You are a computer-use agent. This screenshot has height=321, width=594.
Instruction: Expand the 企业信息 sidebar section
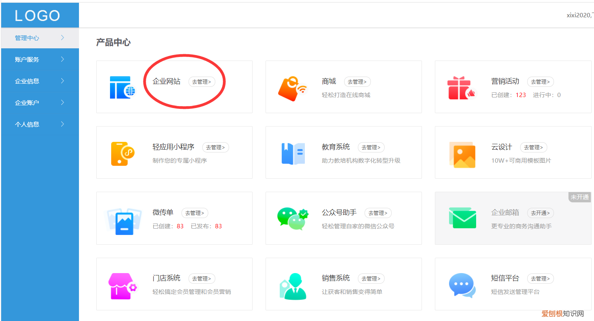click(x=27, y=81)
